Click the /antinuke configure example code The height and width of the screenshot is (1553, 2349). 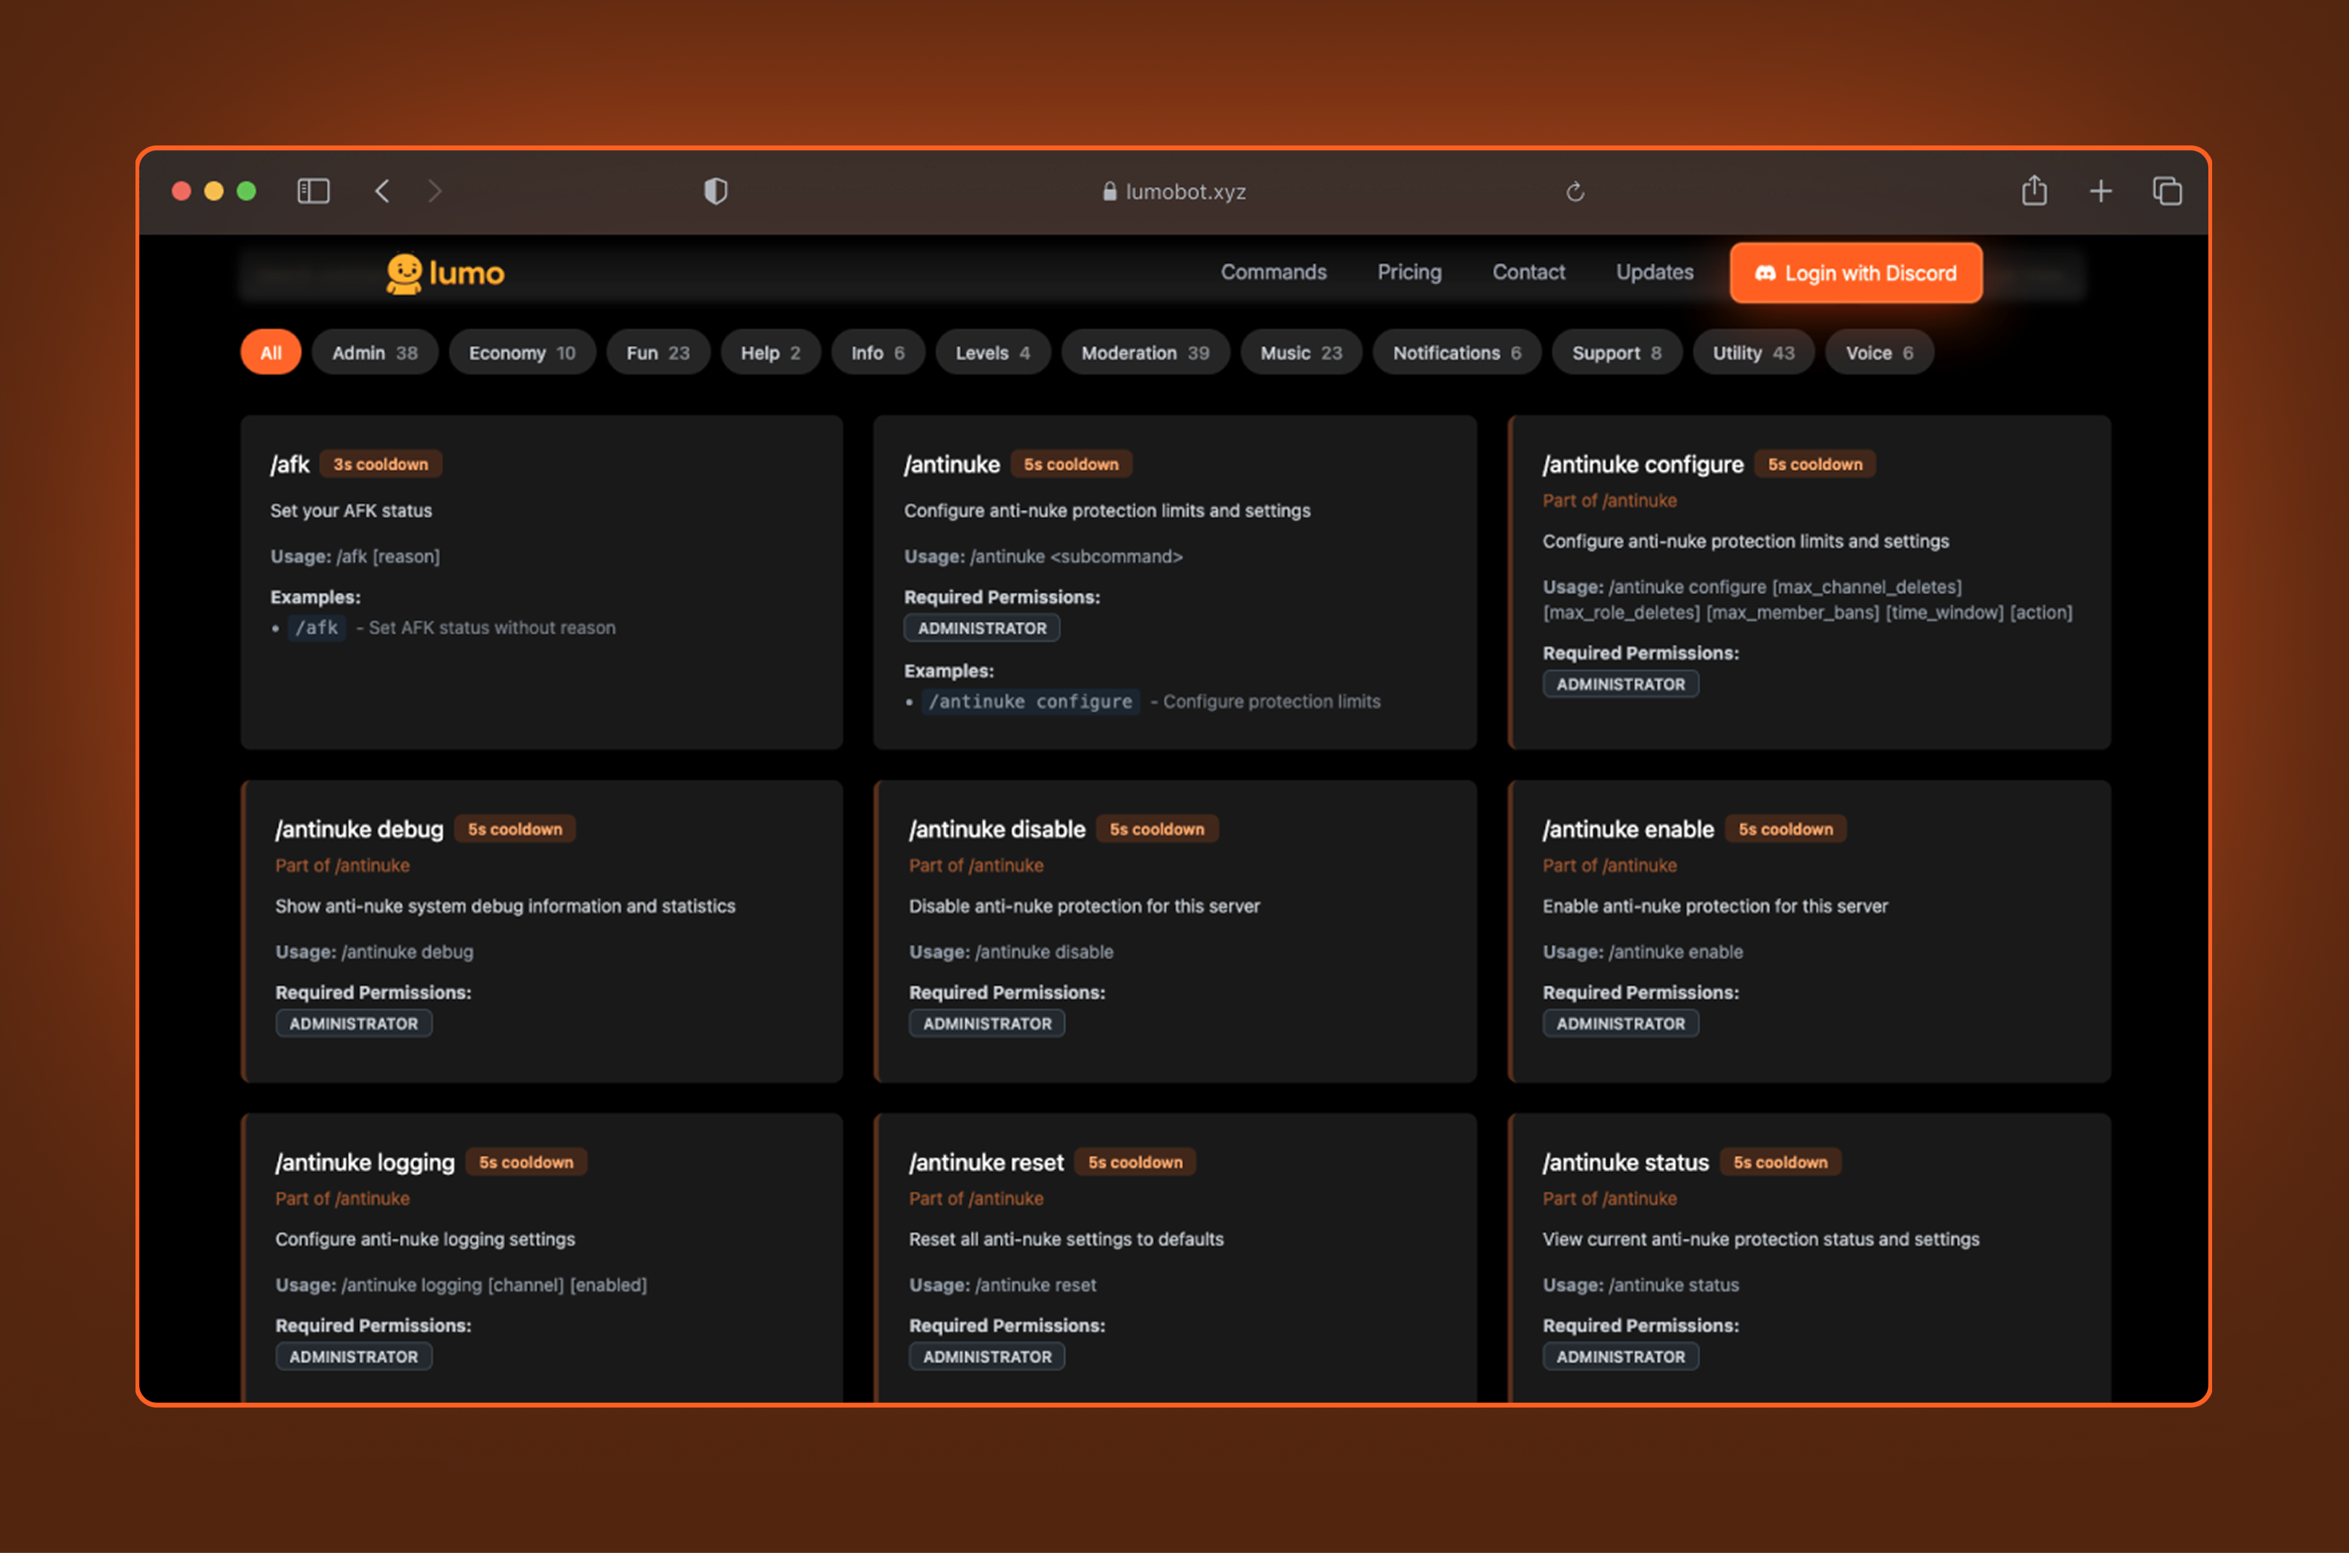pyautogui.click(x=1030, y=701)
